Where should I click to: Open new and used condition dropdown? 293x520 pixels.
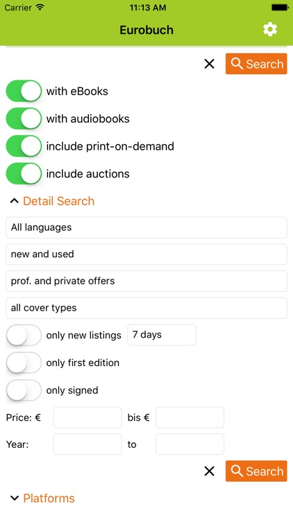pos(146,254)
